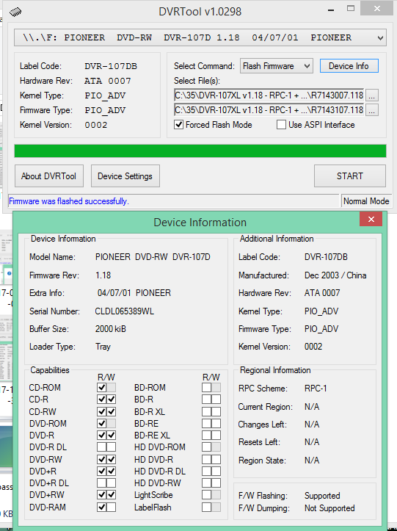Browse for the first firmware file
Viewport: 397px width, 531px height.
(x=371, y=95)
